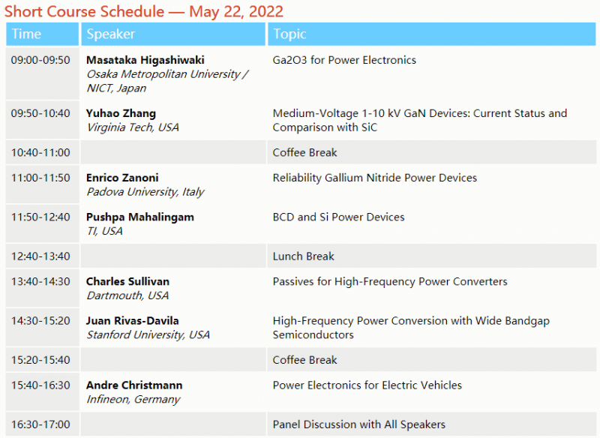Click speaker name Yuhao Zhang
The height and width of the screenshot is (438, 600).
(x=121, y=113)
